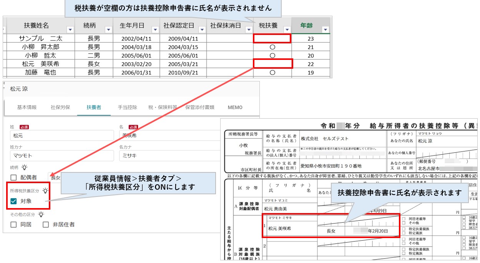The height and width of the screenshot is (263, 480).
Task: Click the filter icon on 年齢 column
Action: click(x=326, y=30)
